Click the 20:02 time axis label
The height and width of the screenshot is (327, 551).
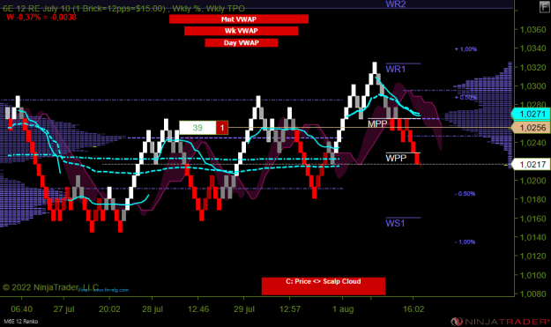(x=109, y=309)
